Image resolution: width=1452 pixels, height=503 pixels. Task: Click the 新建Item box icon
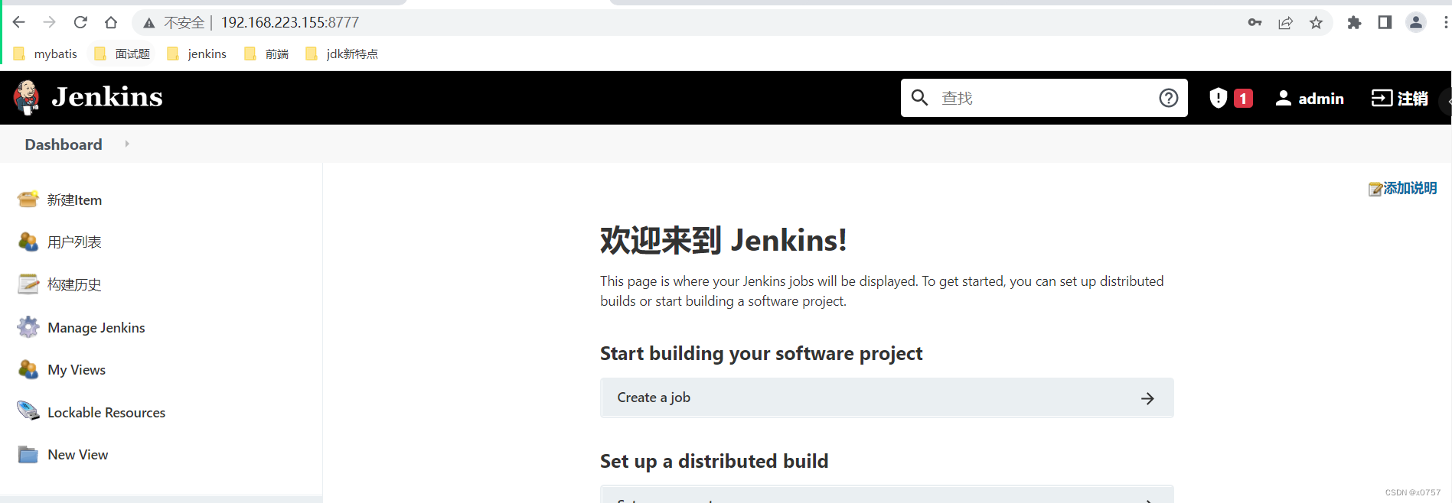(x=28, y=199)
